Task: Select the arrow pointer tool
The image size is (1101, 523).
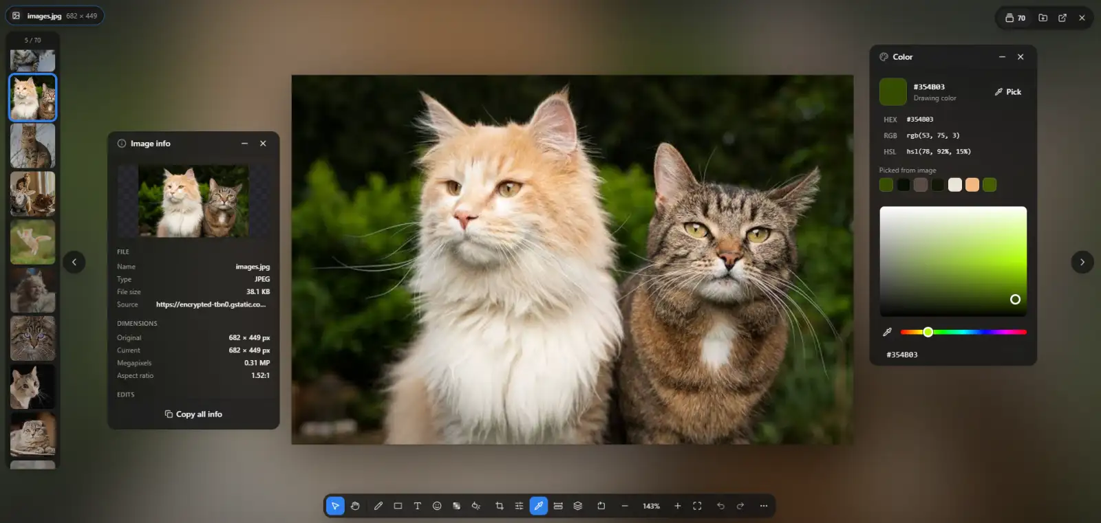Action: [x=335, y=506]
